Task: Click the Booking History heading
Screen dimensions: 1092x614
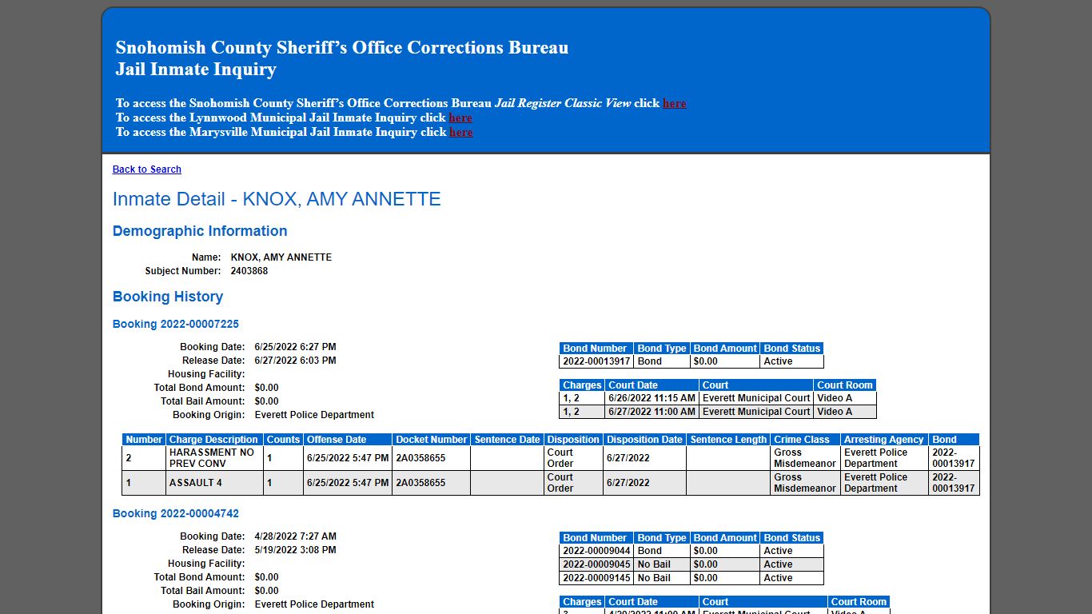Action: tap(168, 297)
